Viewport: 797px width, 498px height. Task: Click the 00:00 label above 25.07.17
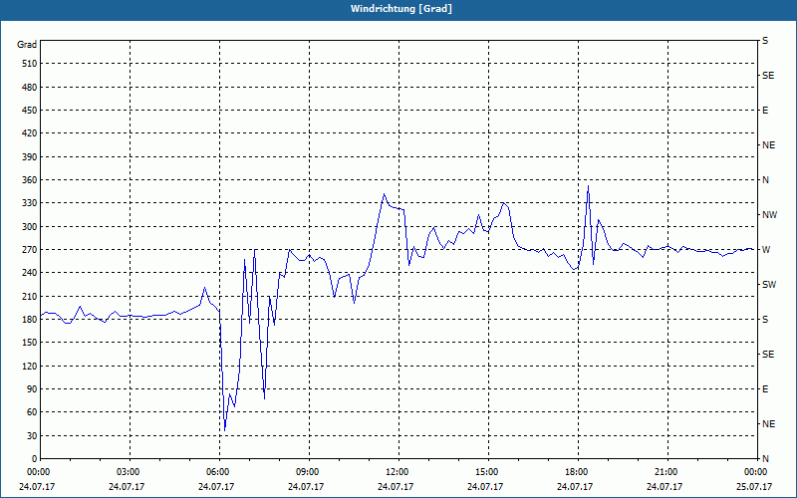pos(754,472)
